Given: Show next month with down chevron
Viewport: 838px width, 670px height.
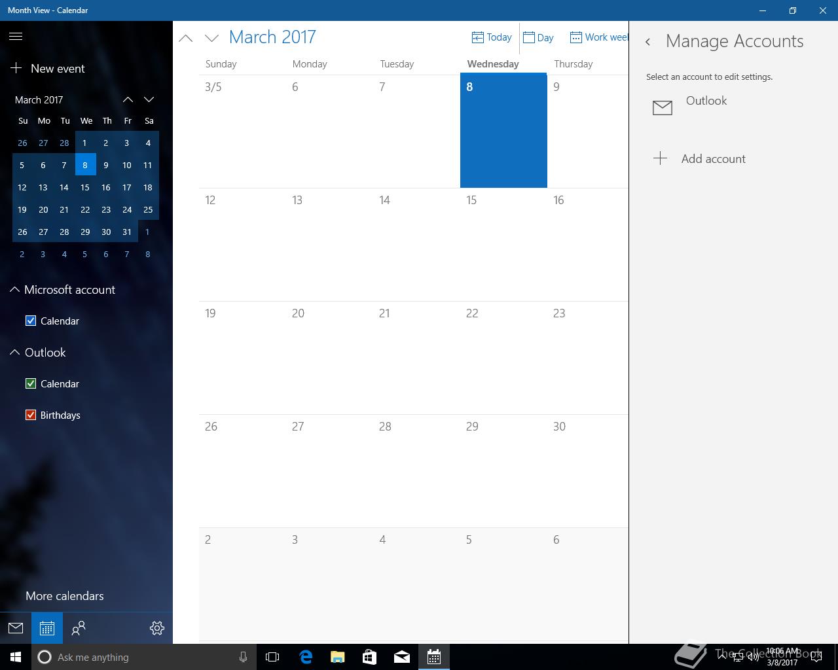Looking at the screenshot, I should [211, 38].
